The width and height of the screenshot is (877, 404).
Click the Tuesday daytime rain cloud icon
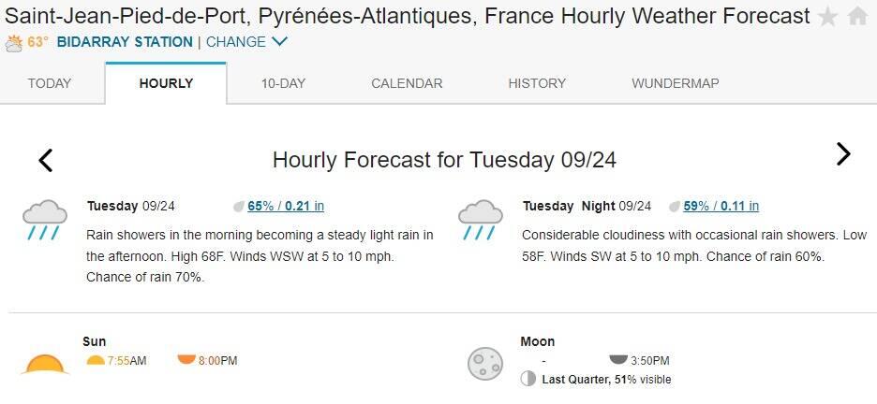point(45,221)
